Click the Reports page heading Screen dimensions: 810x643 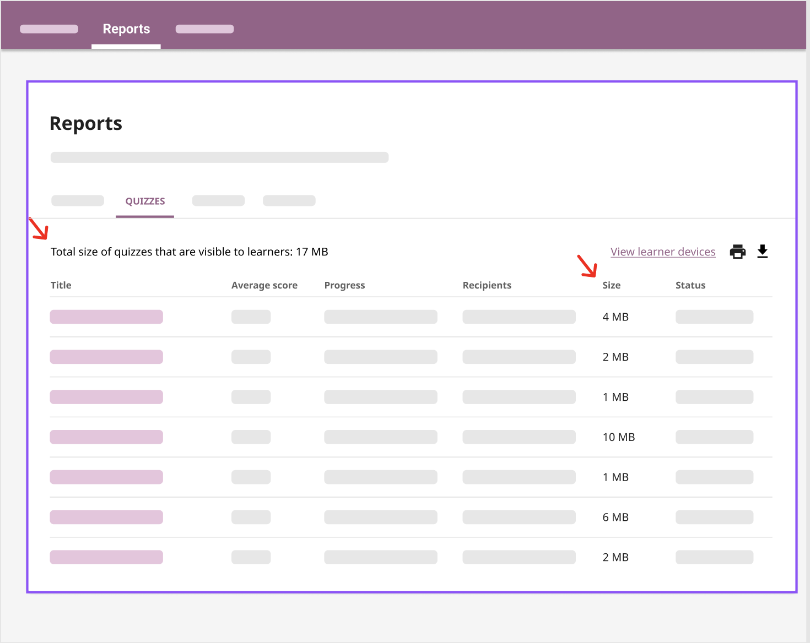coord(85,123)
